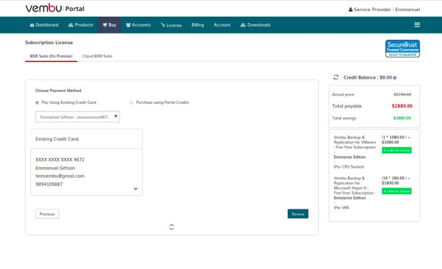Click the service provider user icon
The width and height of the screenshot is (442, 269).
click(x=350, y=9)
